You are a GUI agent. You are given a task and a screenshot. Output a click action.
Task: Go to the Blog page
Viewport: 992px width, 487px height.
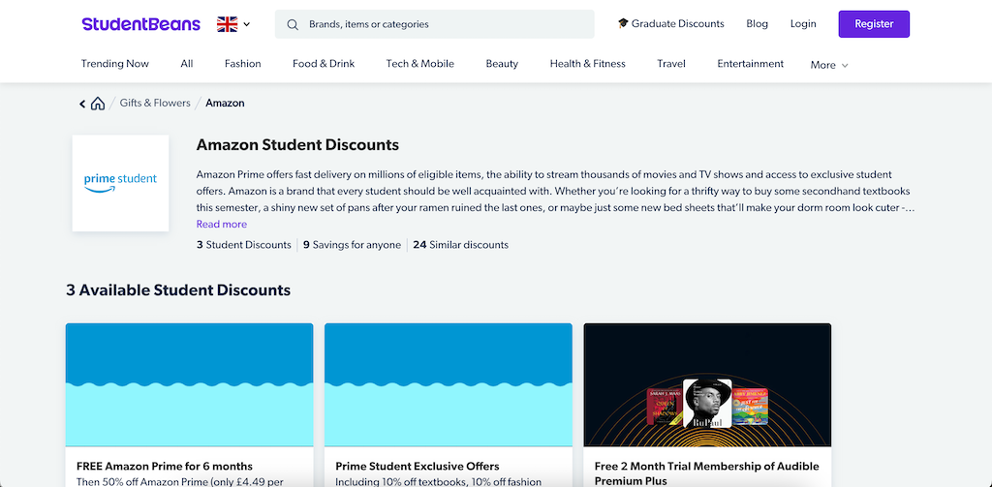coord(757,23)
